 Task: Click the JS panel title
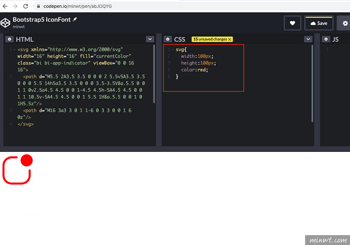coord(336,40)
